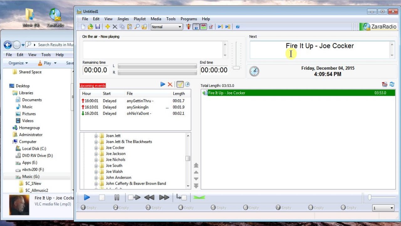Click jingle slot 1 Empty
Viewport: 401px width, 226px height.
pyautogui.click(x=89, y=207)
